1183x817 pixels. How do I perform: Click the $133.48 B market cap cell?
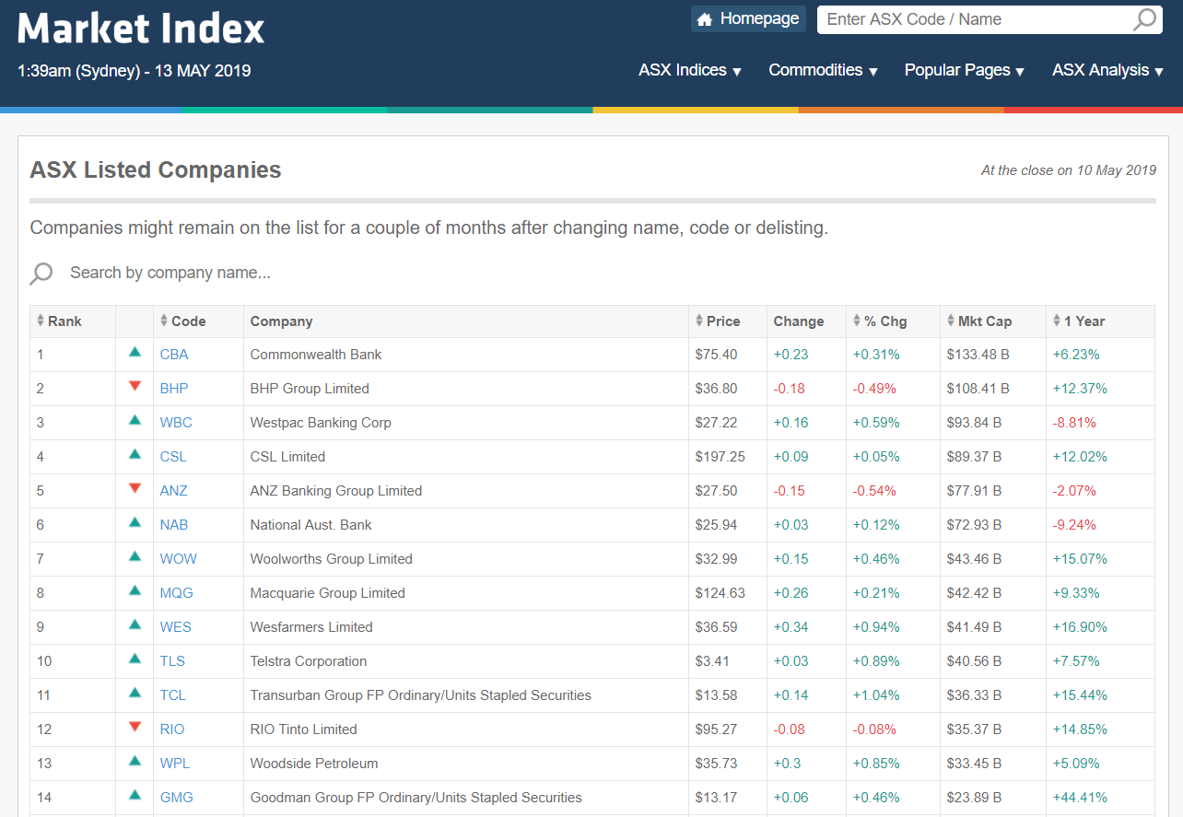(978, 355)
